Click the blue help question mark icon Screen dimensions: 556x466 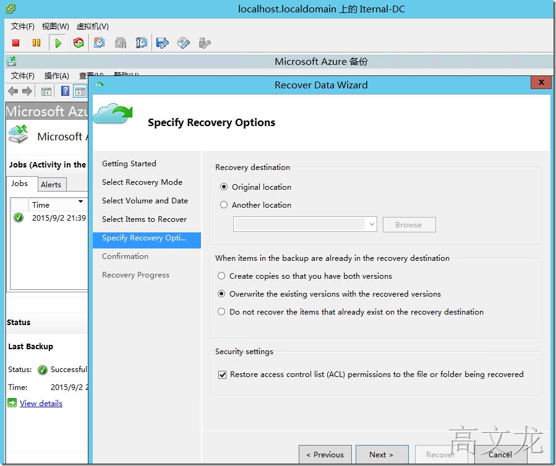tap(65, 91)
